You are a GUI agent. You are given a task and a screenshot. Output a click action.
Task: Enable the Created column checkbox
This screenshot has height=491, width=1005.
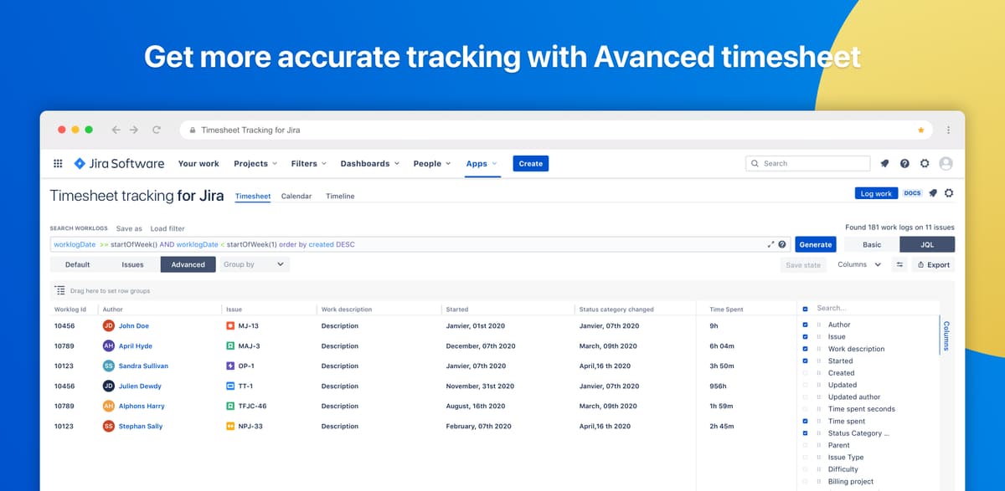coord(805,373)
